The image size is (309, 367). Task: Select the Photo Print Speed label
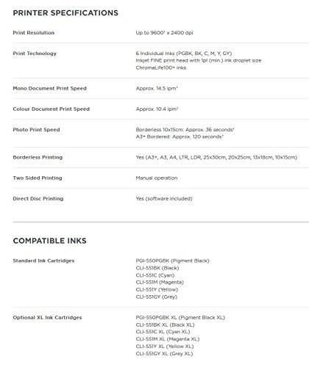(36, 130)
